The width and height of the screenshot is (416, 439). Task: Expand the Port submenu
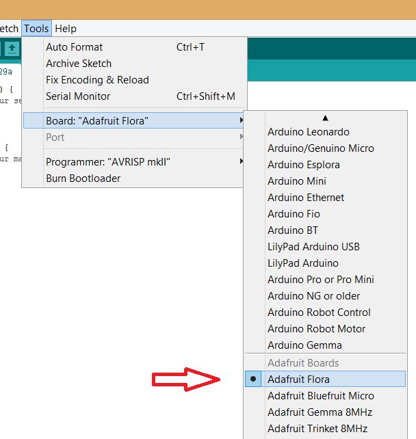134,137
